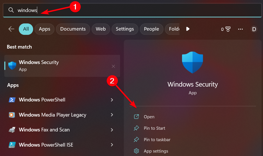Click the Pin to taskbar pin icon

(136, 139)
